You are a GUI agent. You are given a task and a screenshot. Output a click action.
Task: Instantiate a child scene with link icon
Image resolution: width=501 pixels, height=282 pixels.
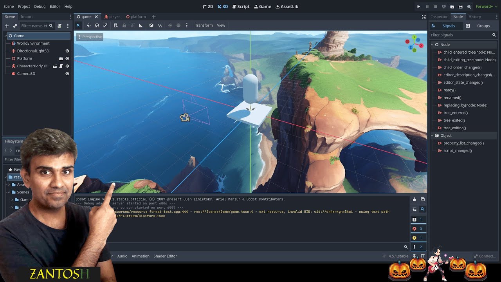15,26
